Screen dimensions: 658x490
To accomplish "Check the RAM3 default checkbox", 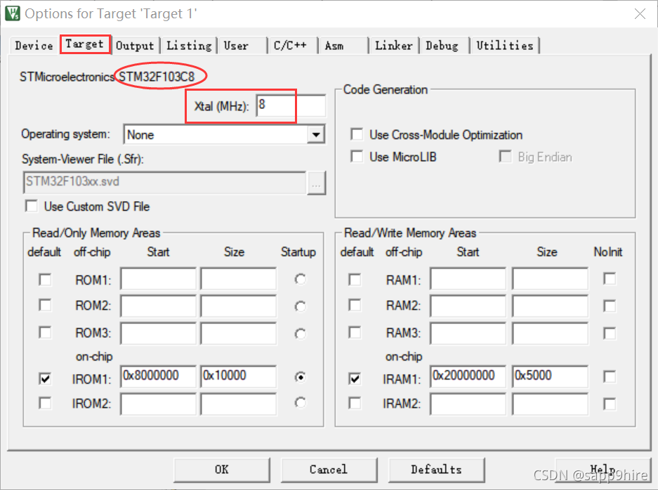I will (355, 333).
